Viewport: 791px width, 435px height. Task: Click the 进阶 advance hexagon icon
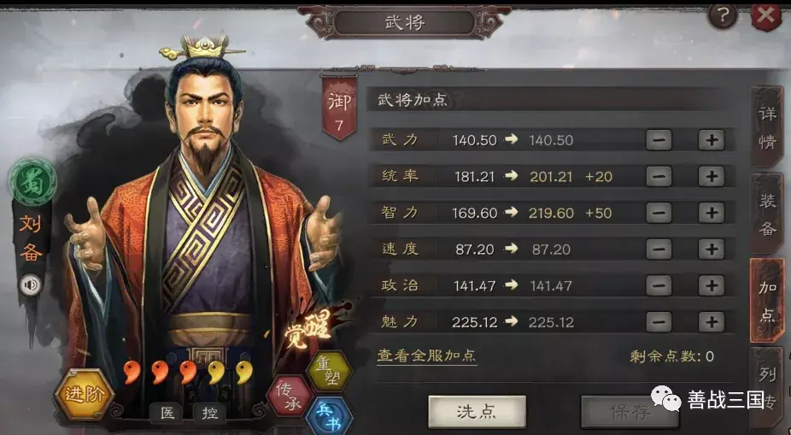[x=84, y=395]
